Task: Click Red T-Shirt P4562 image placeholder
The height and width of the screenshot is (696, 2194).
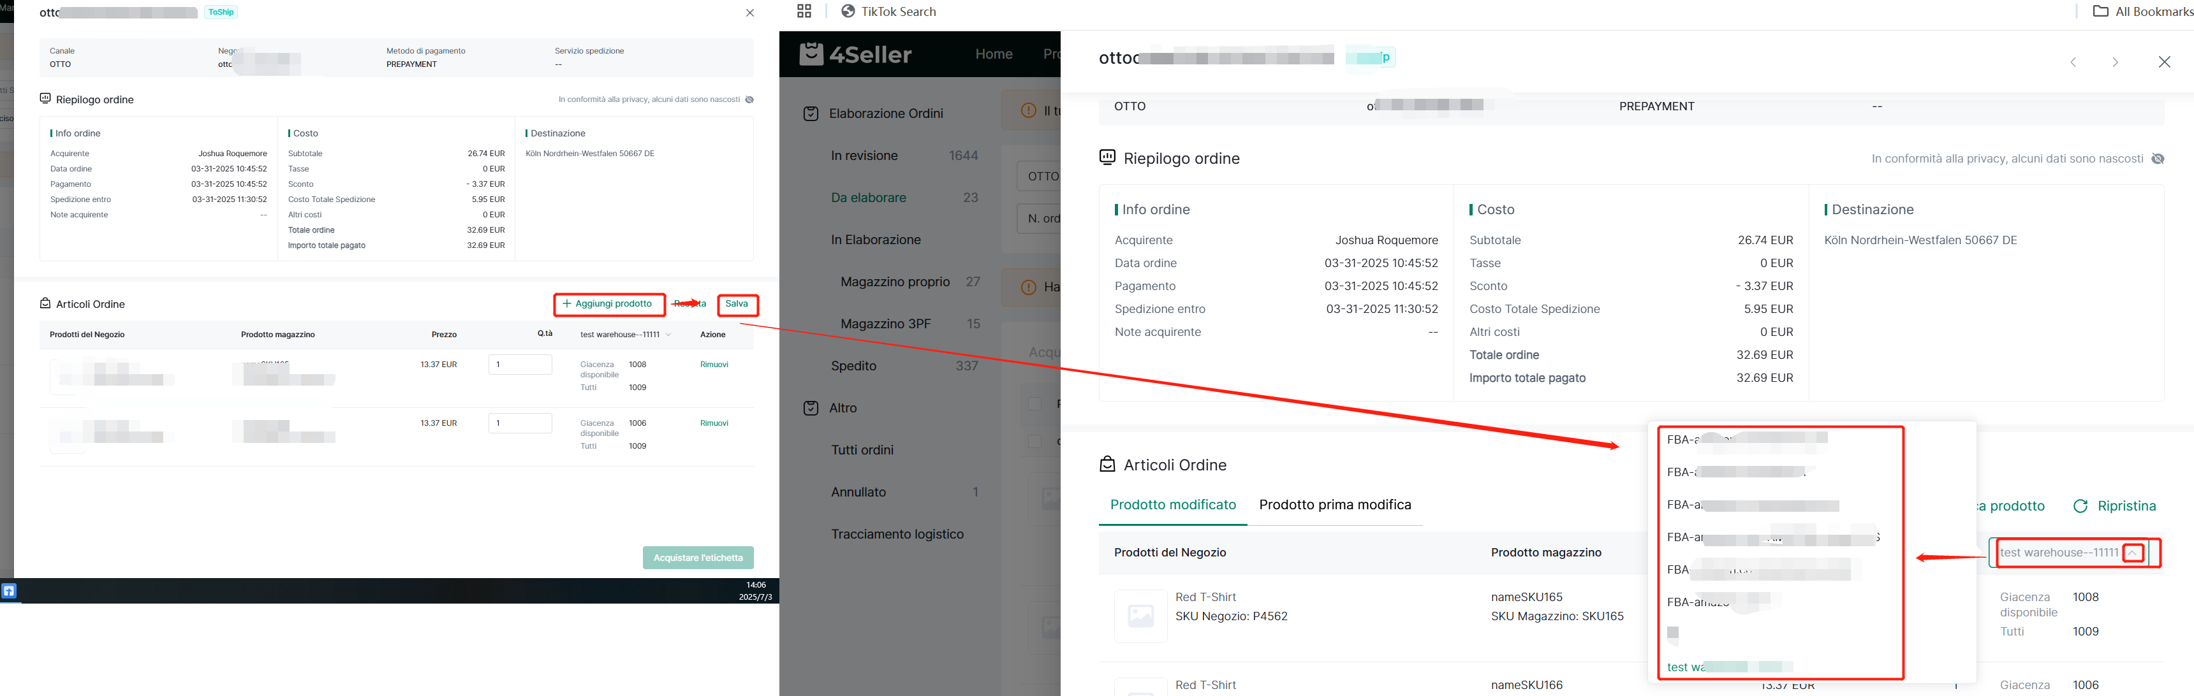Action: click(x=1140, y=616)
